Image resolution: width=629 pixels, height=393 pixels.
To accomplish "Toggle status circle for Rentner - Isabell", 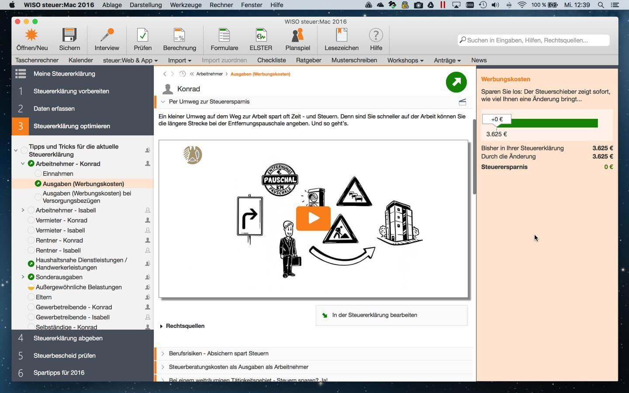I will click(x=31, y=251).
